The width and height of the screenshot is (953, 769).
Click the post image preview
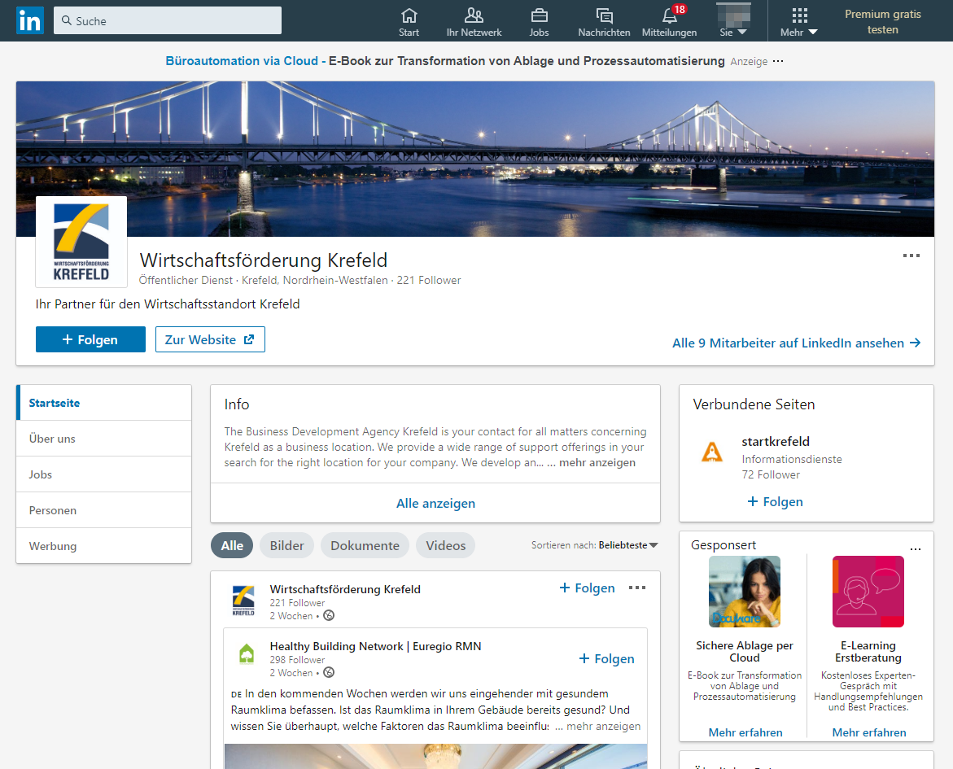[435, 756]
